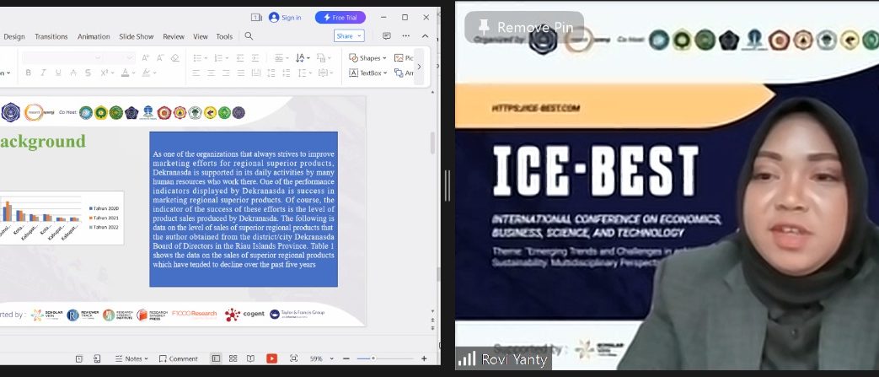This screenshot has width=879, height=377.
Task: Open the TextBox dropdown
Action: (x=367, y=73)
